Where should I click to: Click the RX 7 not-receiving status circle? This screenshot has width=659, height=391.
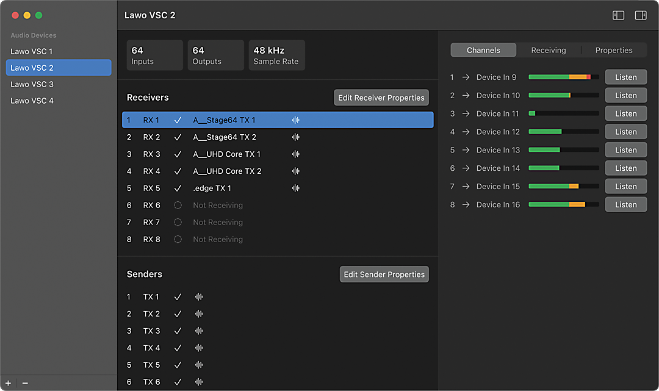(178, 222)
